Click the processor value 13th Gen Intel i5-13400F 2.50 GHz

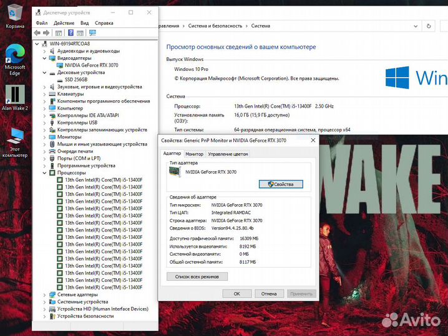coord(284,106)
